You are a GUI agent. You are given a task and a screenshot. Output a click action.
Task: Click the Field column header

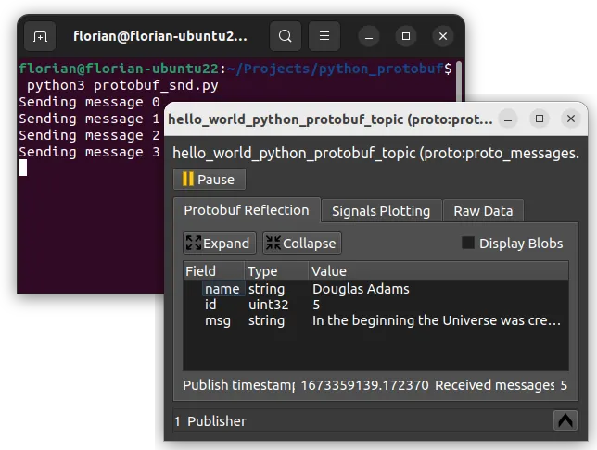click(x=201, y=271)
